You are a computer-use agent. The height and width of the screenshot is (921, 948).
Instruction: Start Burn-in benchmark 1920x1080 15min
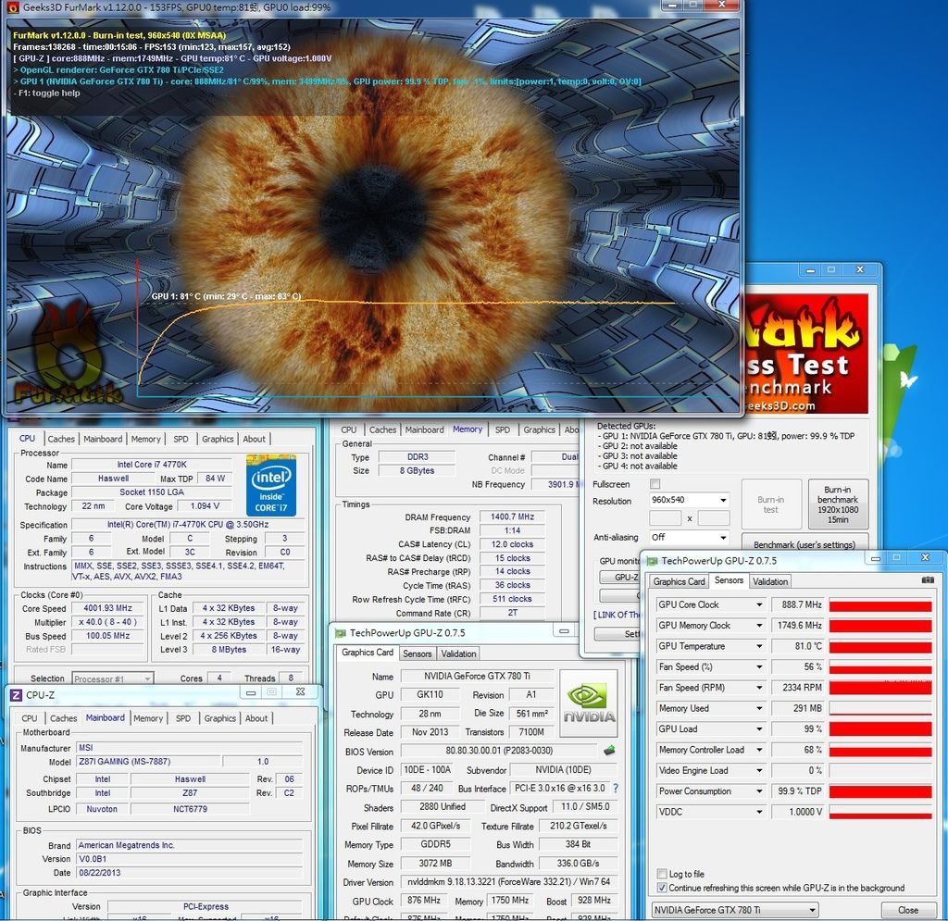837,504
